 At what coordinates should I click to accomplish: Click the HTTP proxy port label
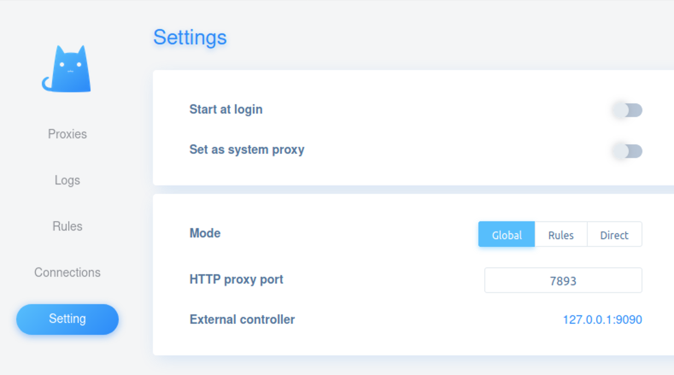[236, 280]
